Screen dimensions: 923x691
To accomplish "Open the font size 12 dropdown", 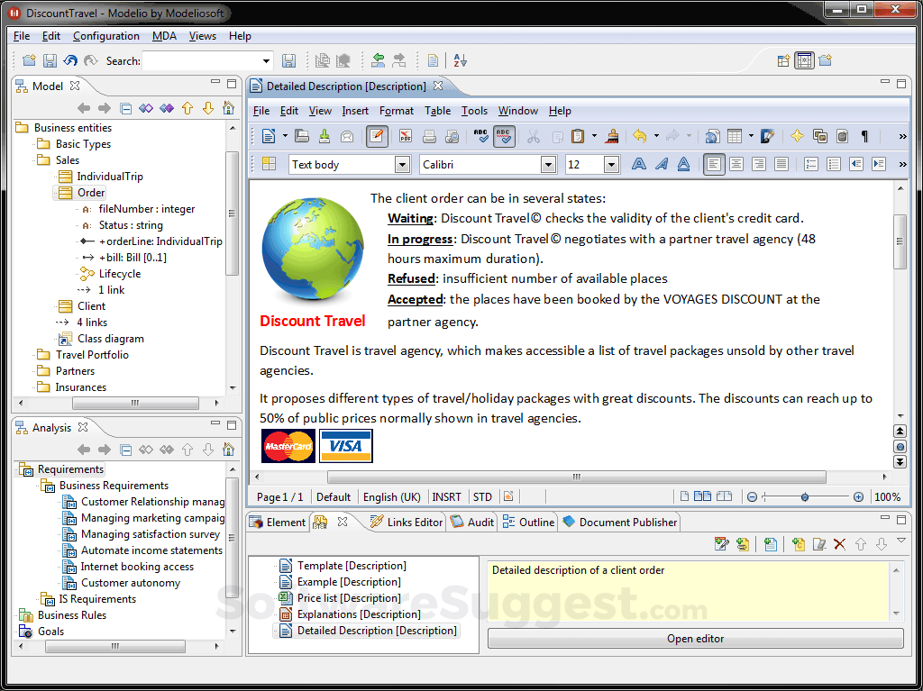I will point(611,165).
